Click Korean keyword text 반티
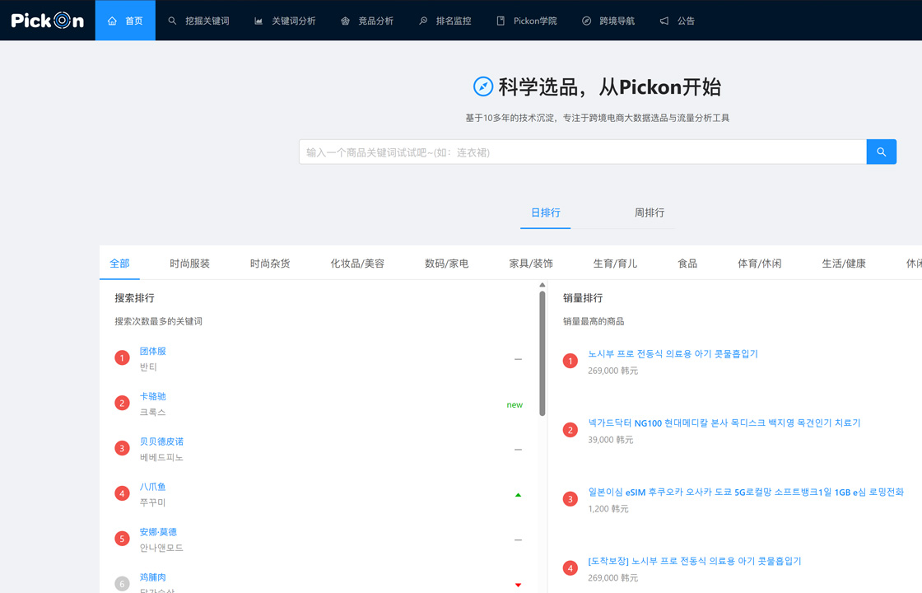 coord(148,367)
